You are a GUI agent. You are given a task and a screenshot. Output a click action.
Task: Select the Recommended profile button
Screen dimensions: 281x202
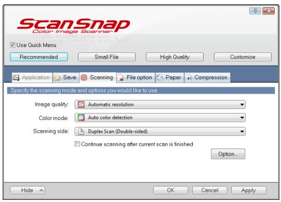point(39,57)
